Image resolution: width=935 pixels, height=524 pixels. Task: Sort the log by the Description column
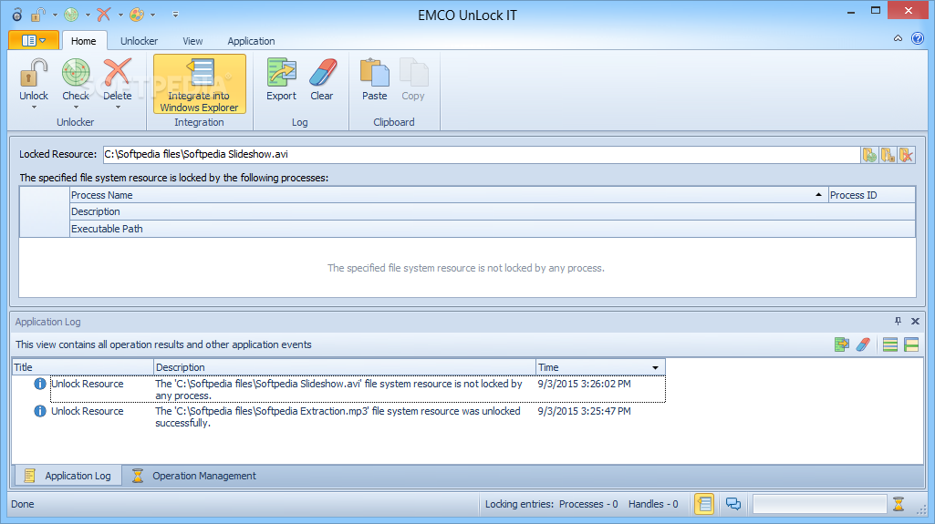point(345,367)
